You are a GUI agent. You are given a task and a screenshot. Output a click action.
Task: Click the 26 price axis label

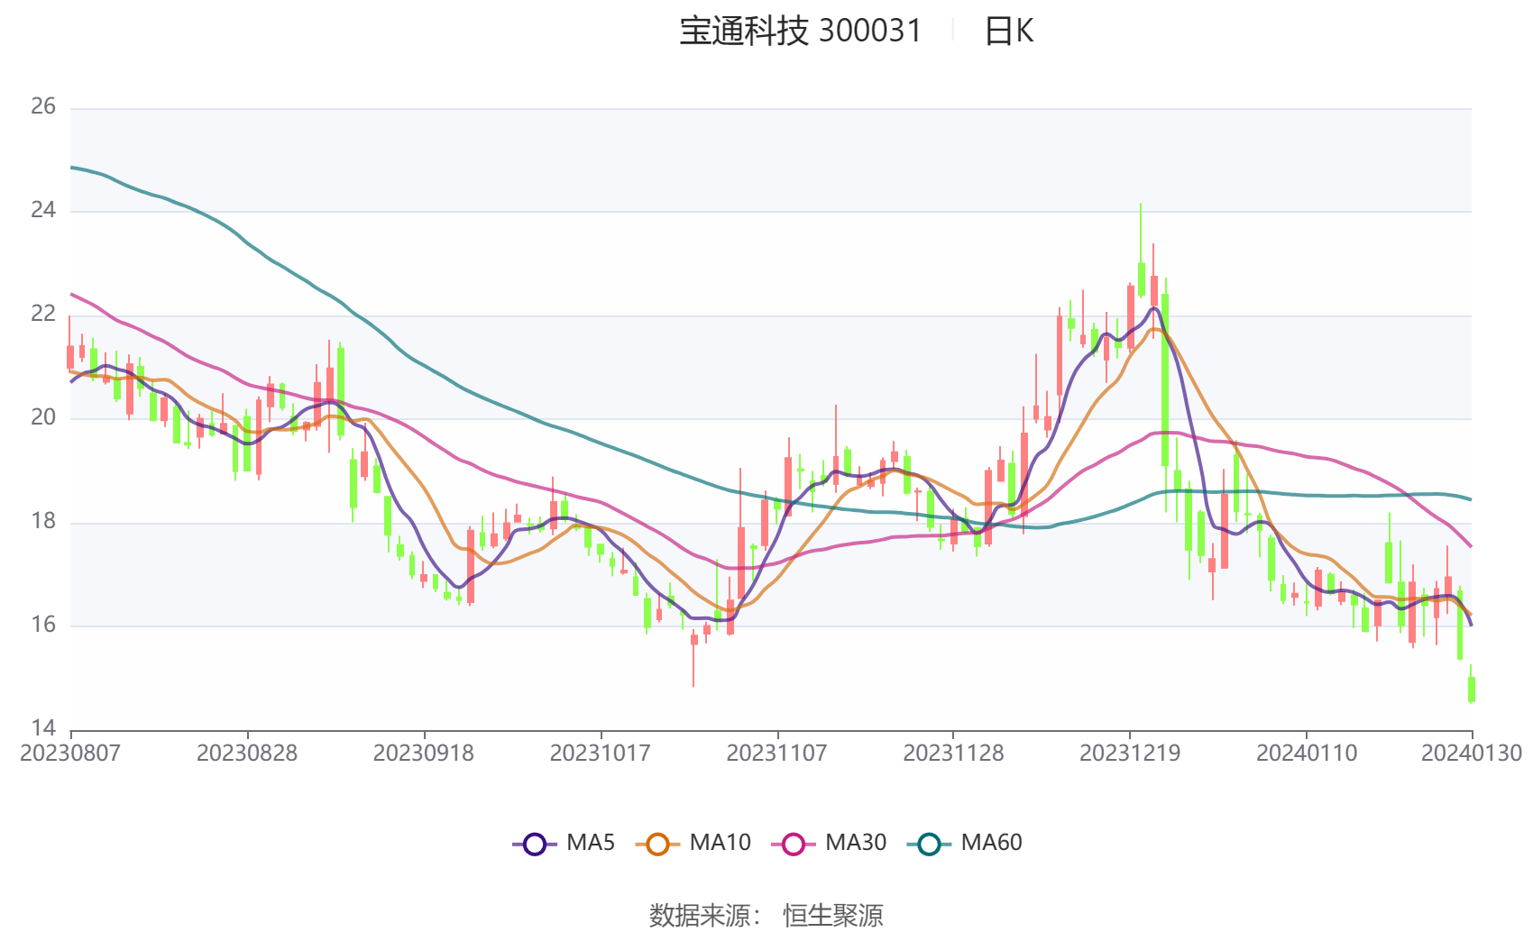(43, 106)
